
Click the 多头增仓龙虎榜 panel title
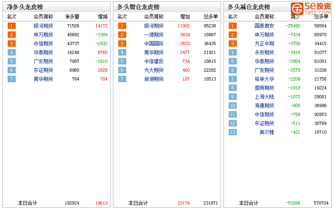pyautogui.click(x=138, y=7)
